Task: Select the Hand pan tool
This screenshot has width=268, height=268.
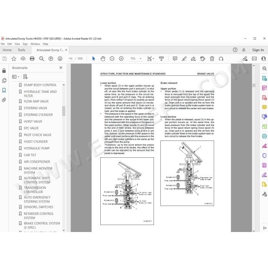Action: point(103,59)
